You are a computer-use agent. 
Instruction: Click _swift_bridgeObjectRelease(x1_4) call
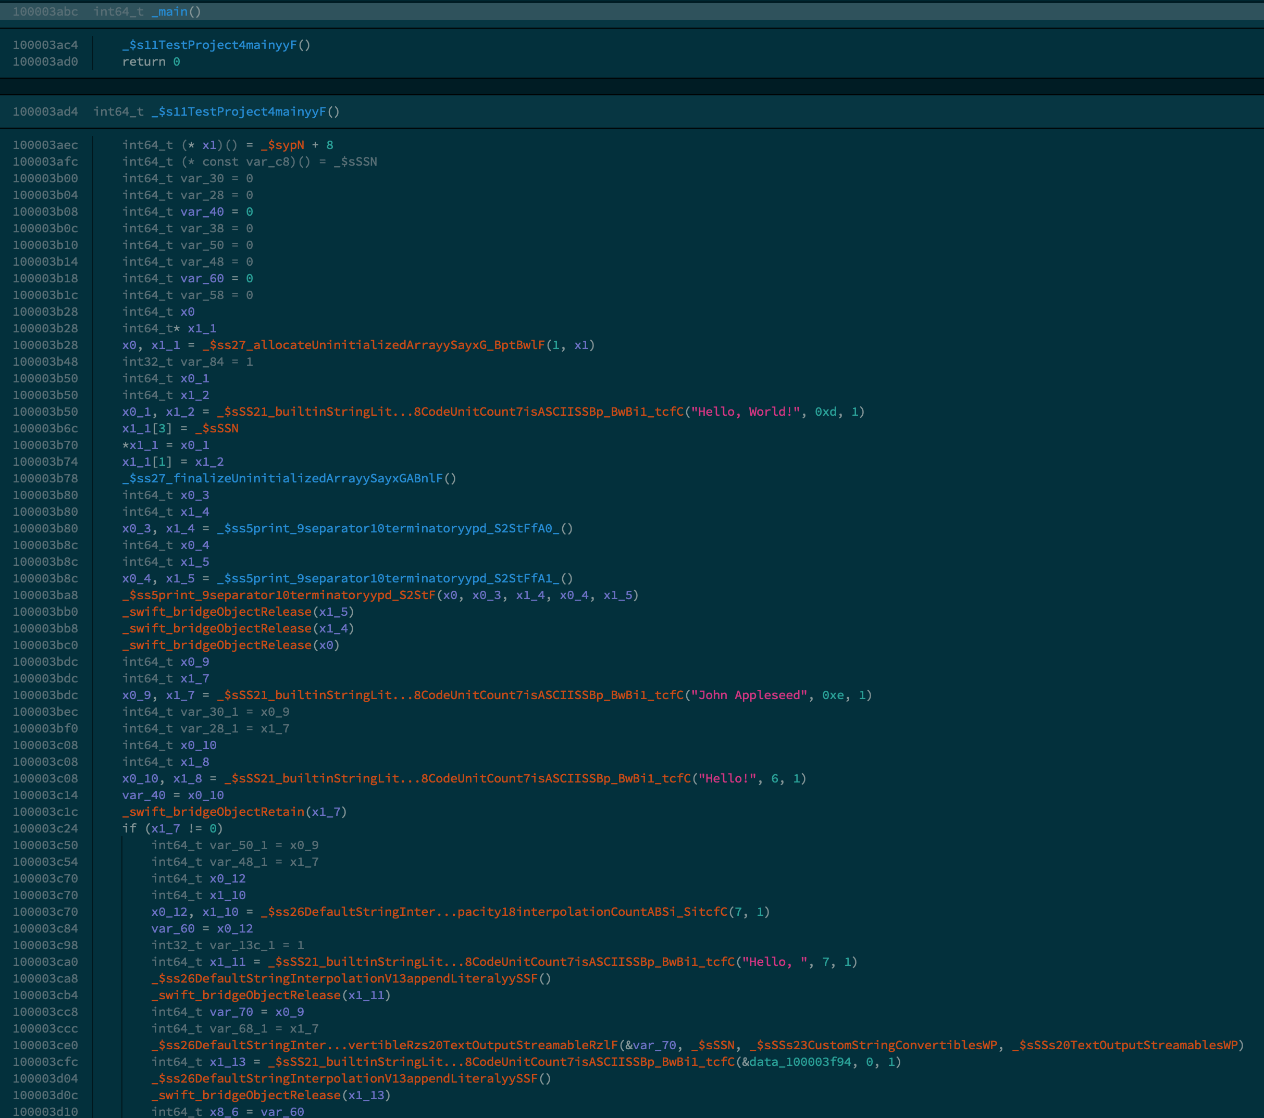pyautogui.click(x=238, y=629)
